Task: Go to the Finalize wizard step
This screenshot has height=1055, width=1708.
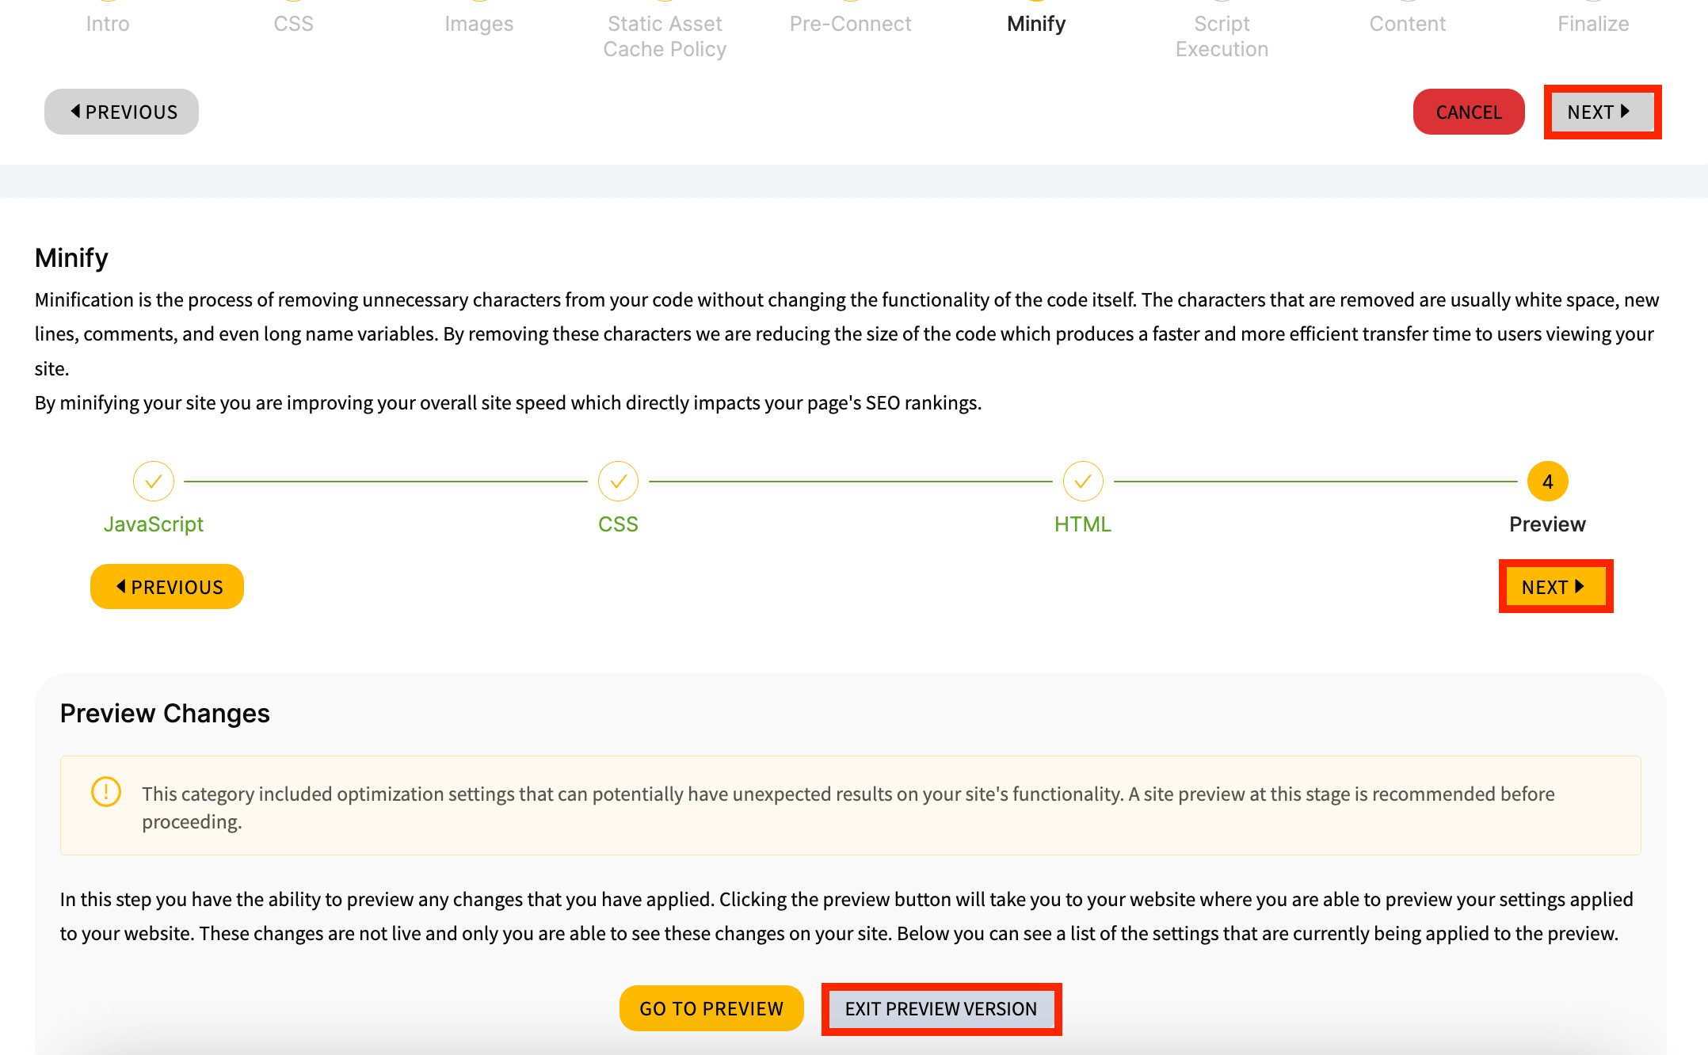Action: pos(1593,24)
